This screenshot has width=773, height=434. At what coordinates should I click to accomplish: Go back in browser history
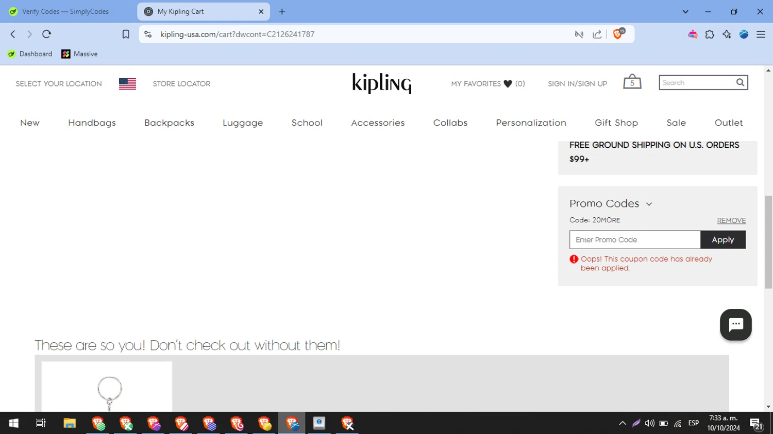pyautogui.click(x=13, y=34)
